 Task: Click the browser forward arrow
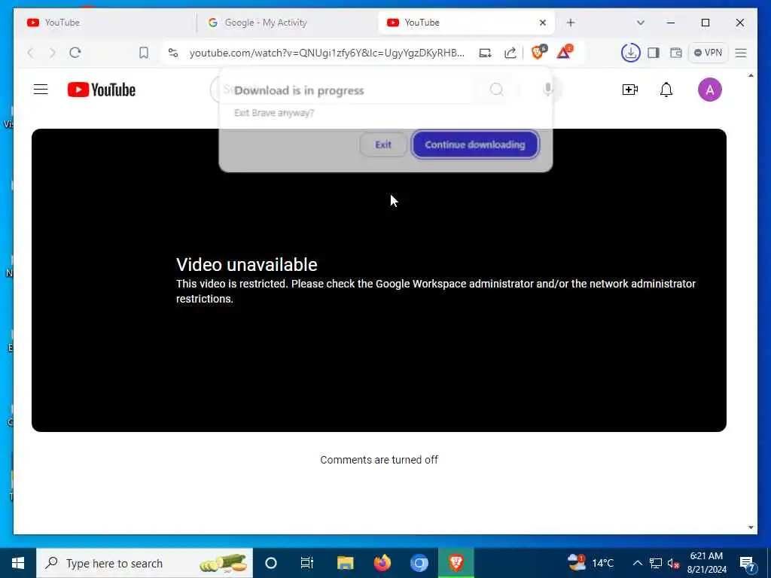coord(52,53)
